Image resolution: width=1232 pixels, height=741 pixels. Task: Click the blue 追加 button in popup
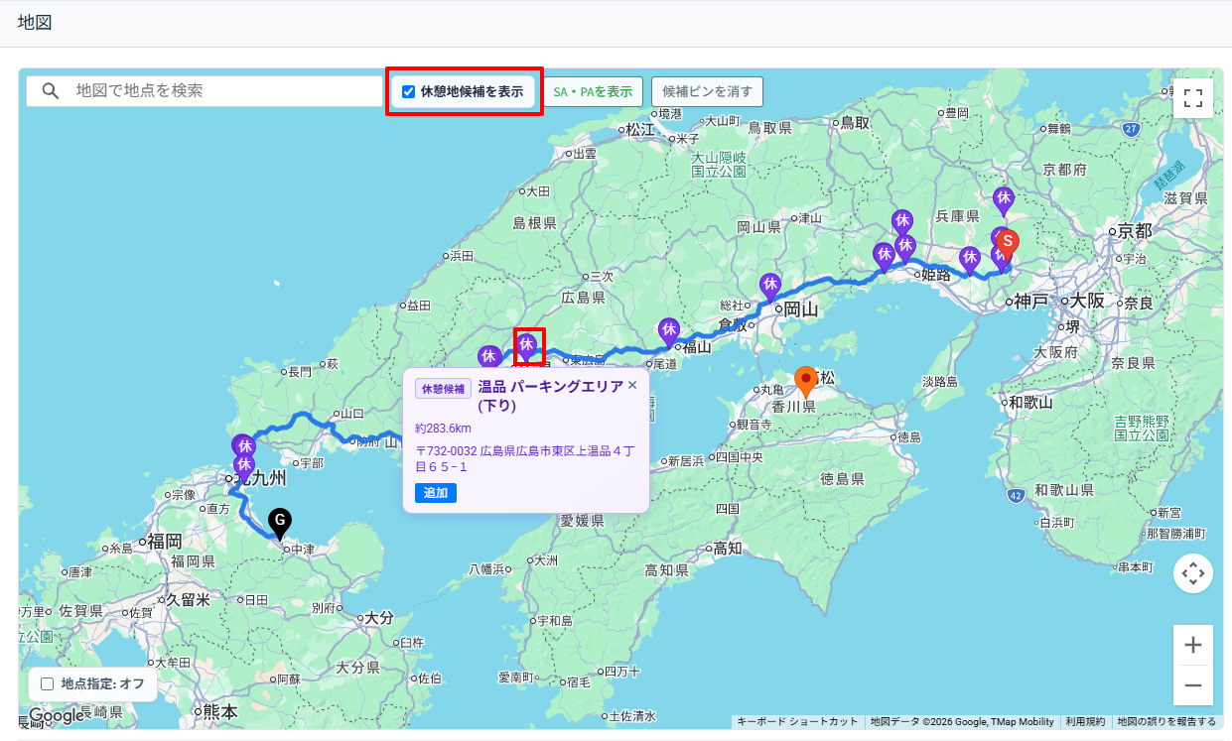click(436, 493)
